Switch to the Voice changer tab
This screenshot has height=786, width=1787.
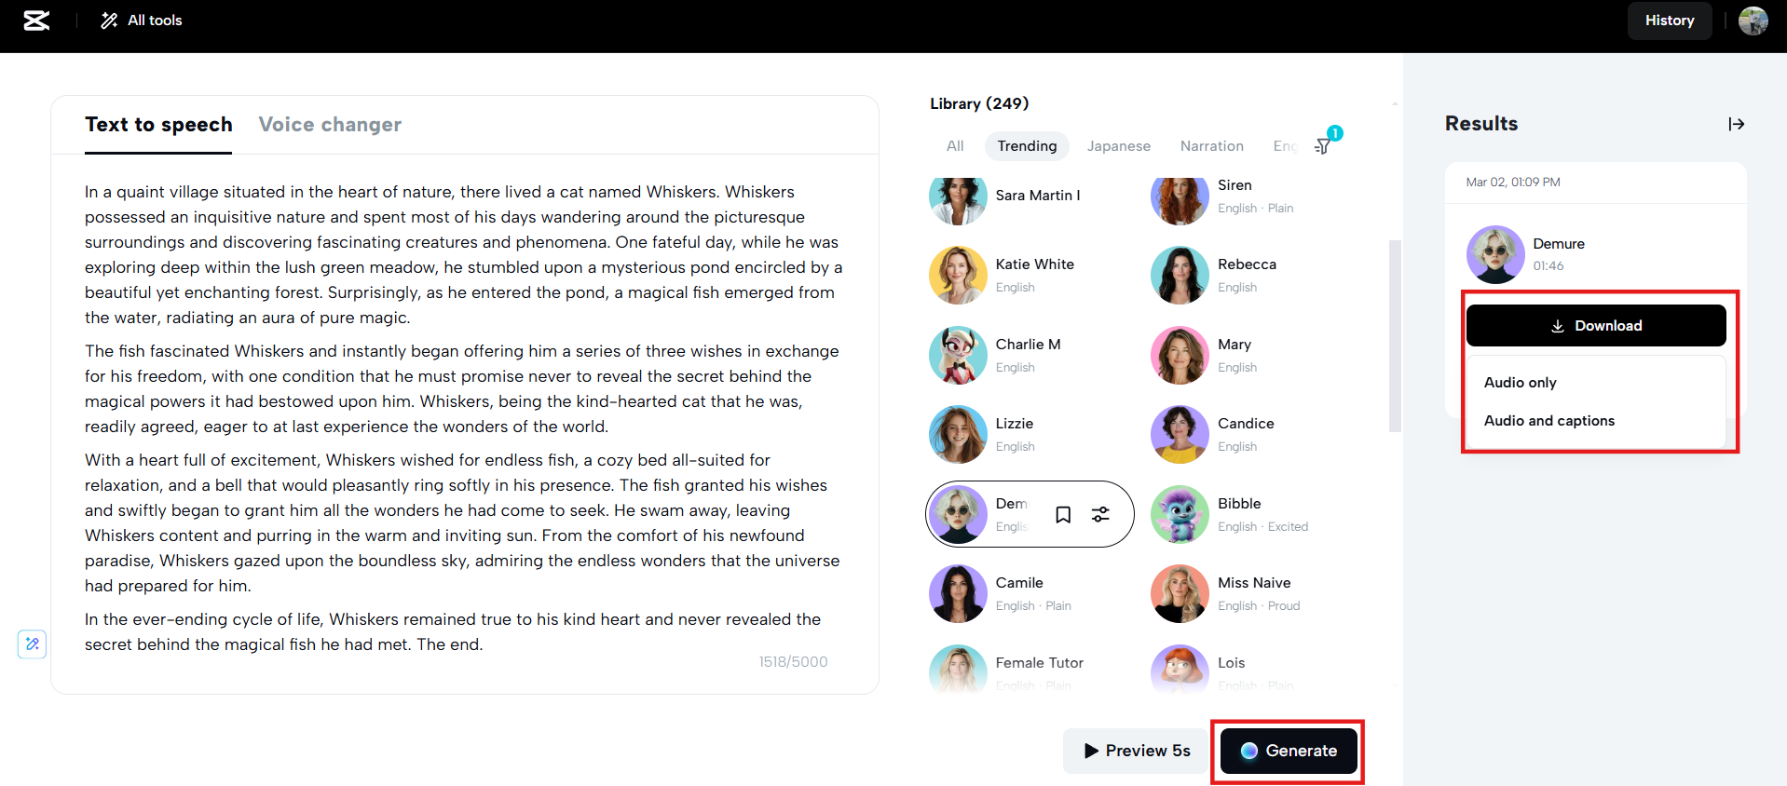[330, 125]
